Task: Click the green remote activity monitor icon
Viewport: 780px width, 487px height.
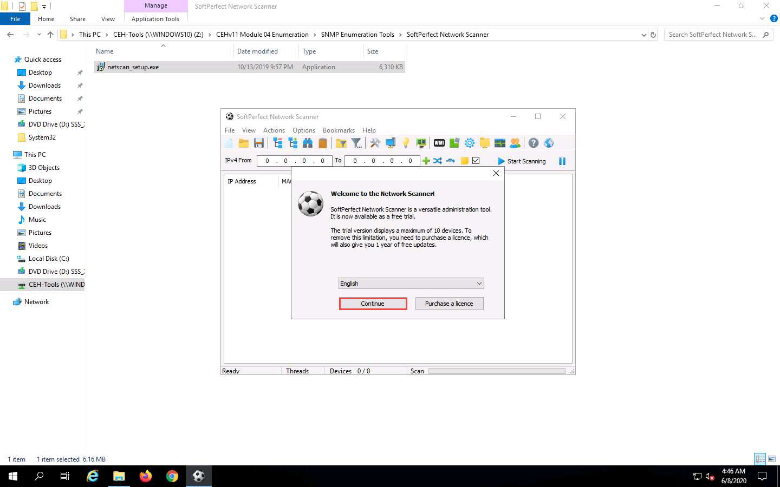Action: tap(500, 143)
